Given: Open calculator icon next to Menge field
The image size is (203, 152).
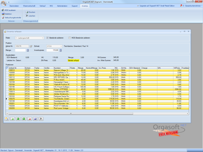Looking at the screenshot, I should pos(28,50).
